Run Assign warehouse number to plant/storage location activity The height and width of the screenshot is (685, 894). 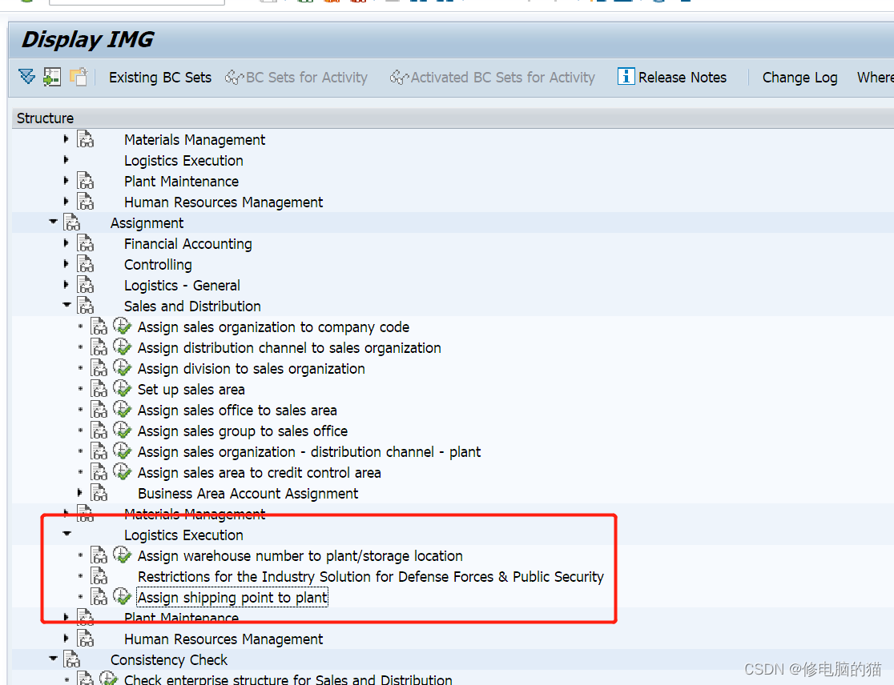click(122, 555)
